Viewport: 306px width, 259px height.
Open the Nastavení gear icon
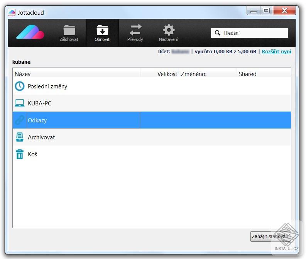(169, 30)
